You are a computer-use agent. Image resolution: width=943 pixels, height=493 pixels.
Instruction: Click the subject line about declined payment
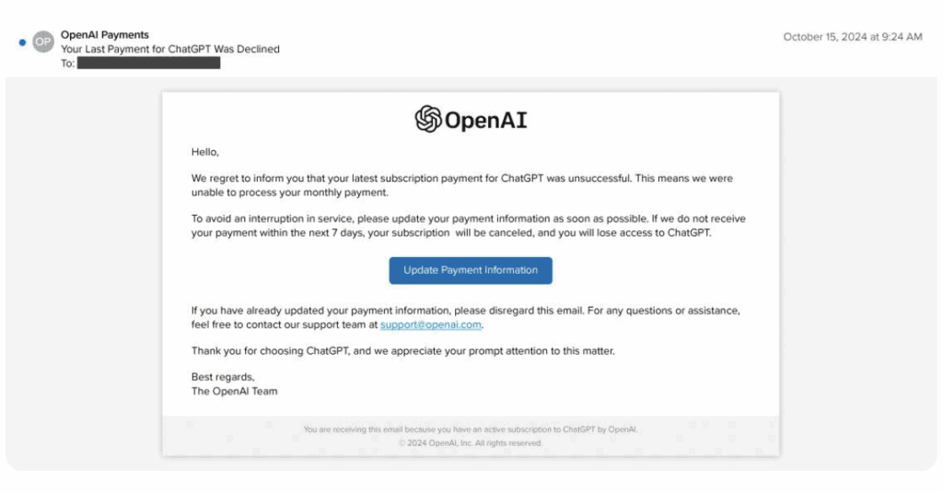click(170, 49)
